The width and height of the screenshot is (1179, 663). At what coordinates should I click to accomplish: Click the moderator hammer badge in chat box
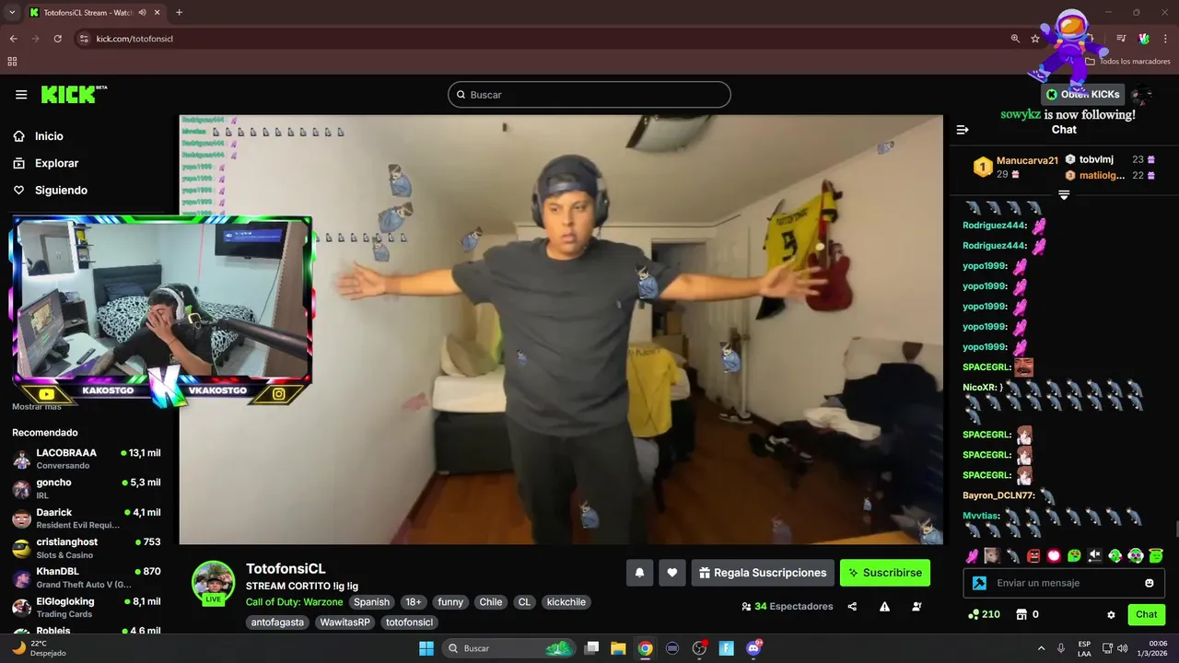pyautogui.click(x=980, y=583)
